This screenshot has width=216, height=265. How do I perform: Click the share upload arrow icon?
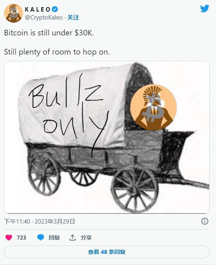point(73,238)
